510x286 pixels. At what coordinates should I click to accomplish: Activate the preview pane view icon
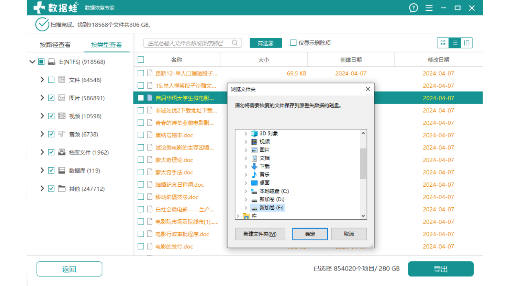pos(466,43)
